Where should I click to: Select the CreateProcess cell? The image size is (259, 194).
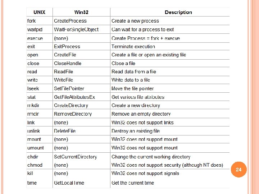[70, 21]
